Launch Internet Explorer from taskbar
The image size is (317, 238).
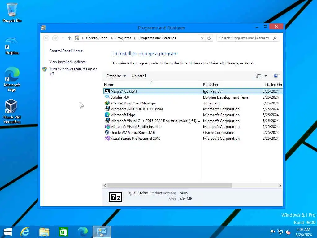coord(25,232)
